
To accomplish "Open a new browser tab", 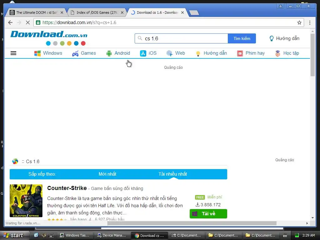I will (x=194, y=13).
